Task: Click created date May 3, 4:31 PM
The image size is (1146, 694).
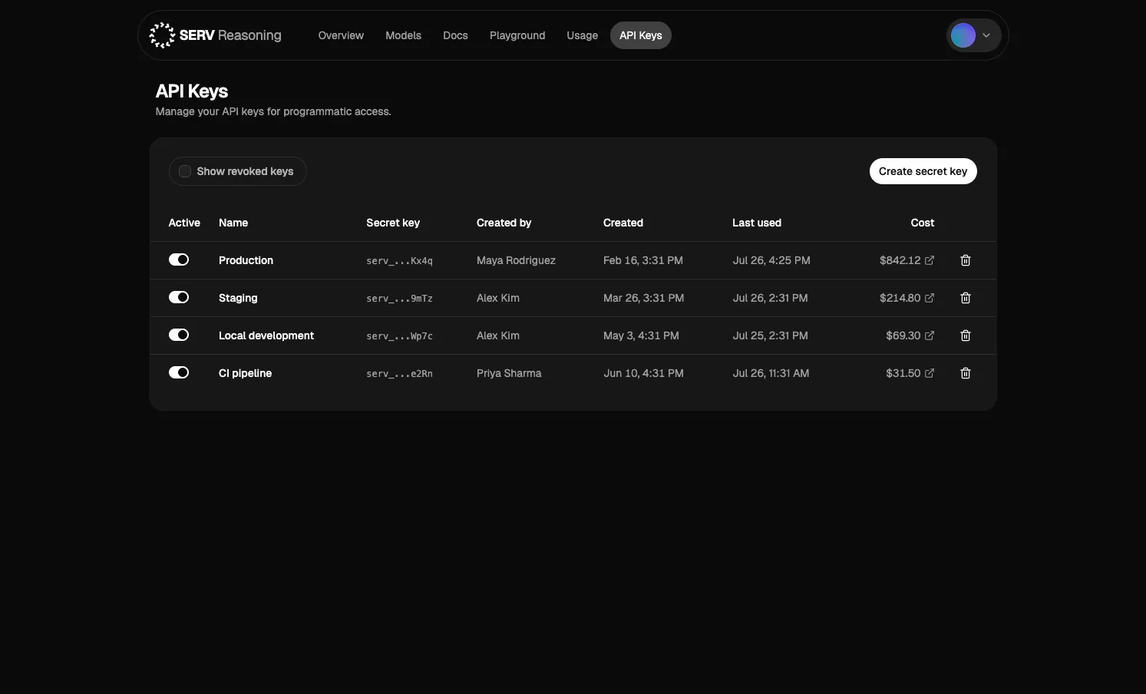Action: pyautogui.click(x=641, y=335)
